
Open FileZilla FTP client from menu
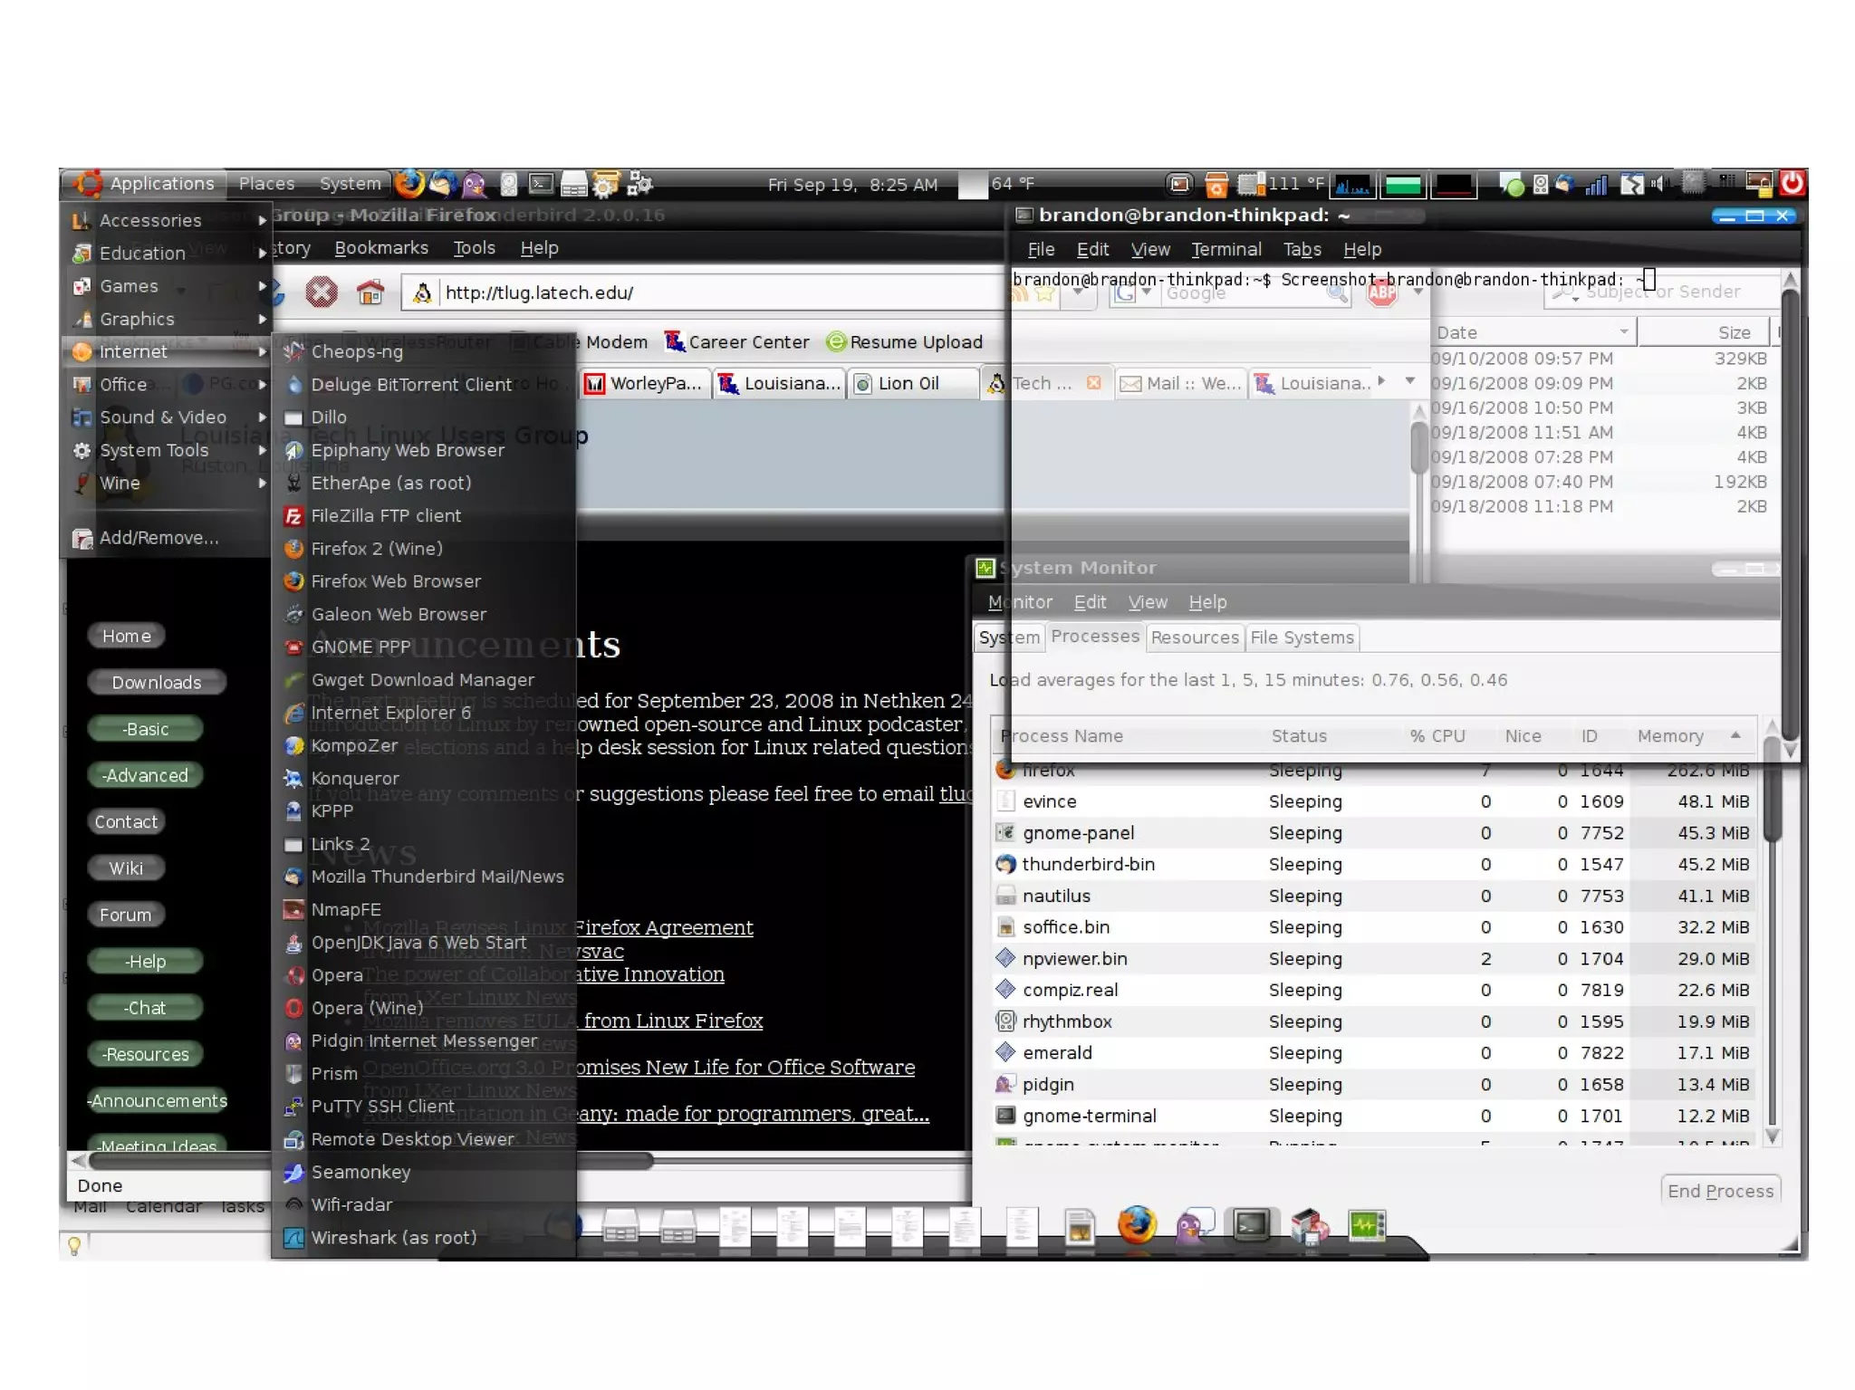click(386, 515)
